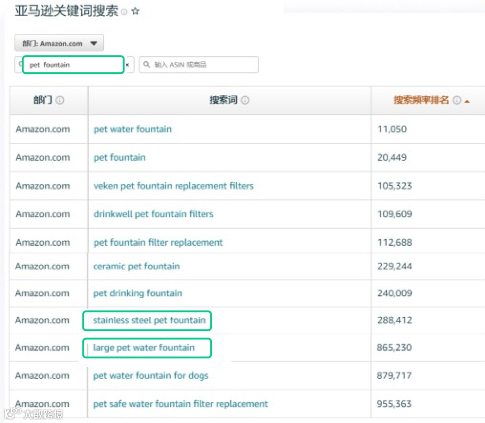Image resolution: width=485 pixels, height=423 pixels.
Task: Open pet water fountain for dogs link
Action: tap(151, 376)
